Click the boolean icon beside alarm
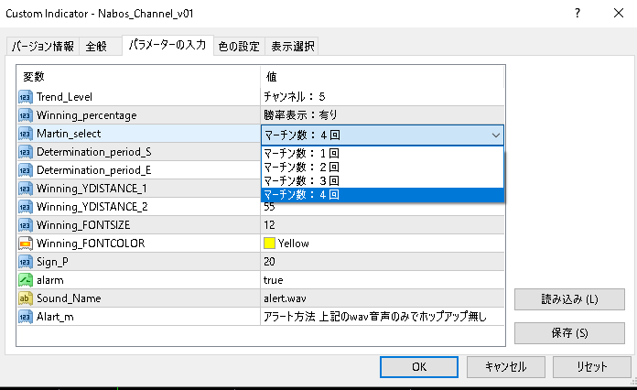 coord(26,280)
